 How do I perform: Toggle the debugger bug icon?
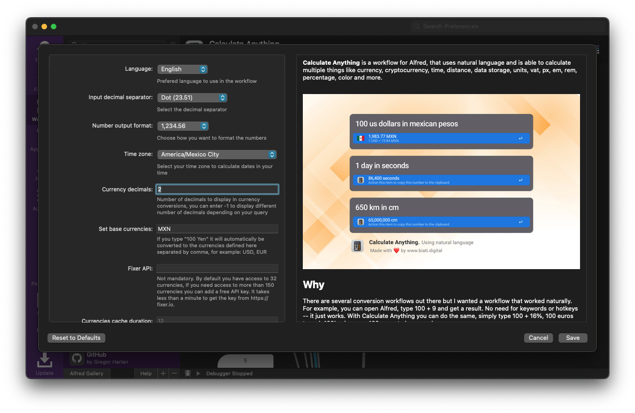click(x=187, y=373)
